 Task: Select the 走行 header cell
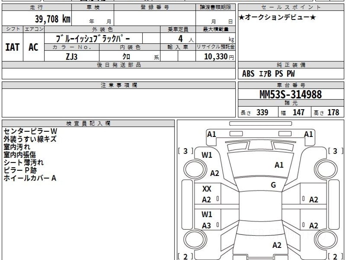tap(36, 8)
